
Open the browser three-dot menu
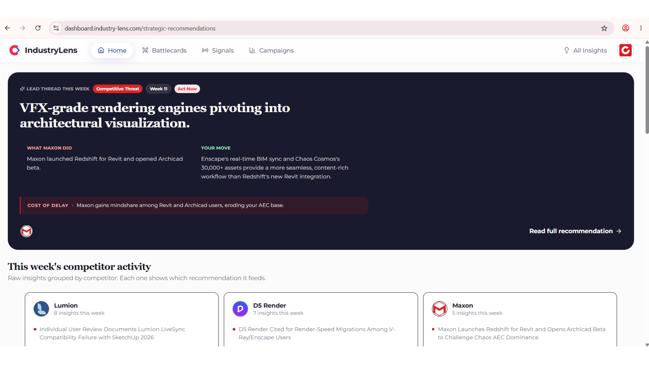coord(641,28)
